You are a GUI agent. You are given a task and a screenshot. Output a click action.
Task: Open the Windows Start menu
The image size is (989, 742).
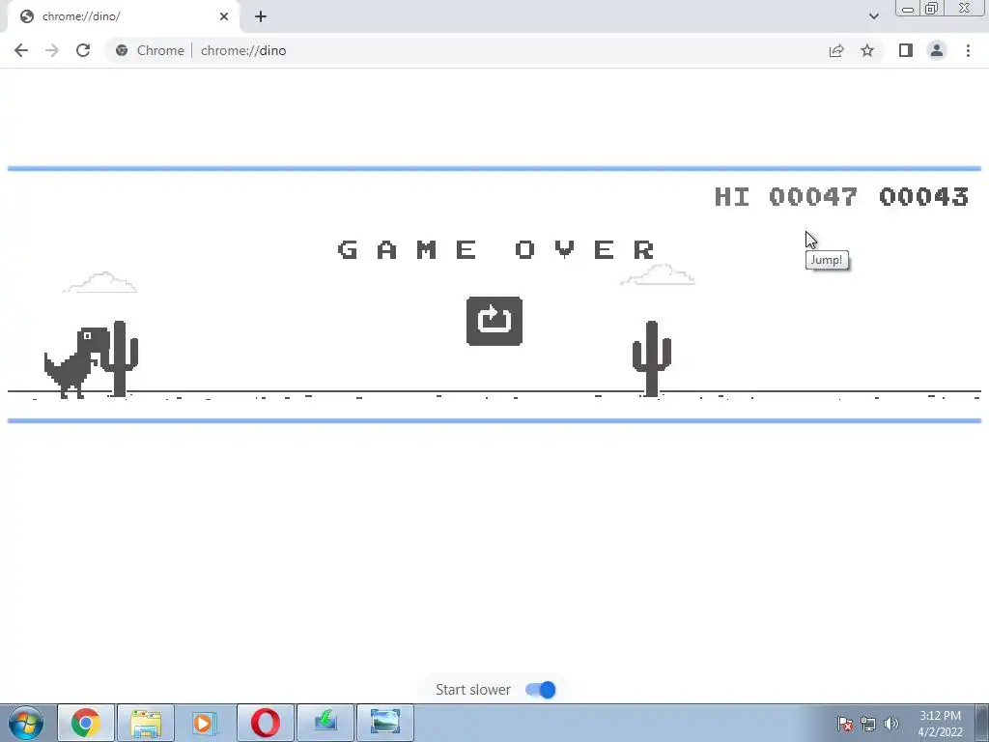tap(26, 723)
